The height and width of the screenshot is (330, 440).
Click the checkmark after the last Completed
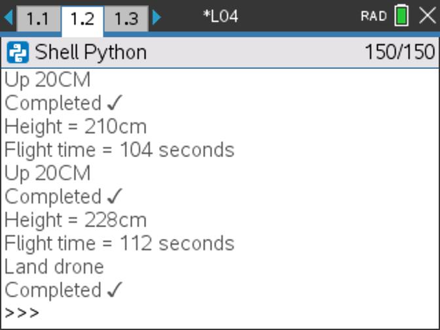[115, 290]
